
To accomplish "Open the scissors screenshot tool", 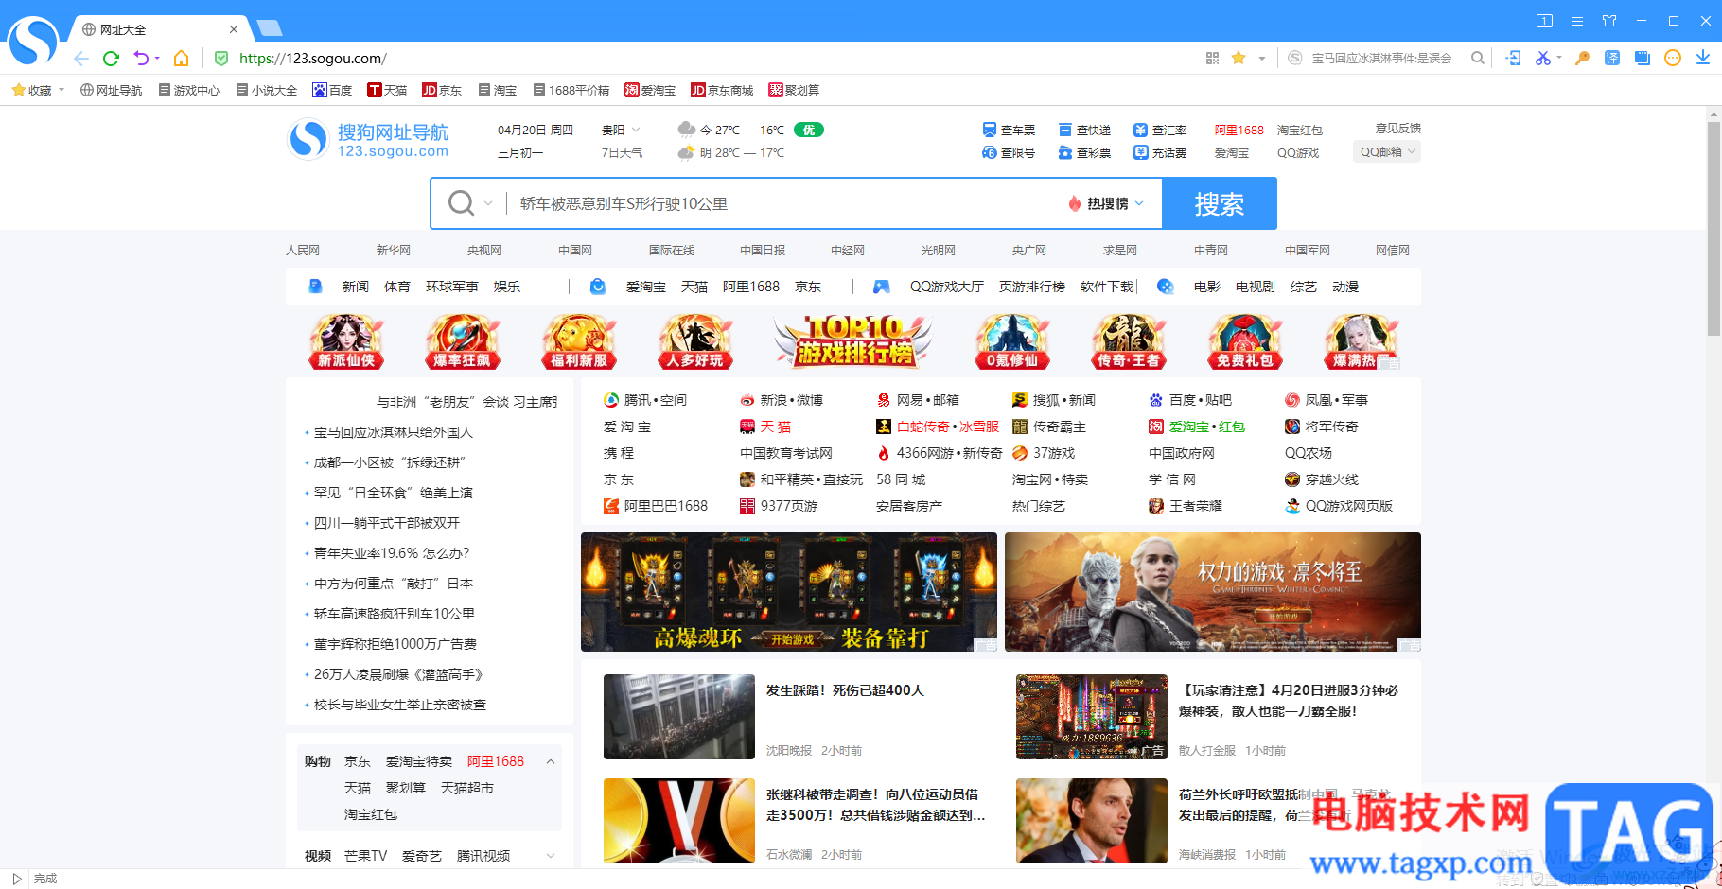I will [1543, 59].
